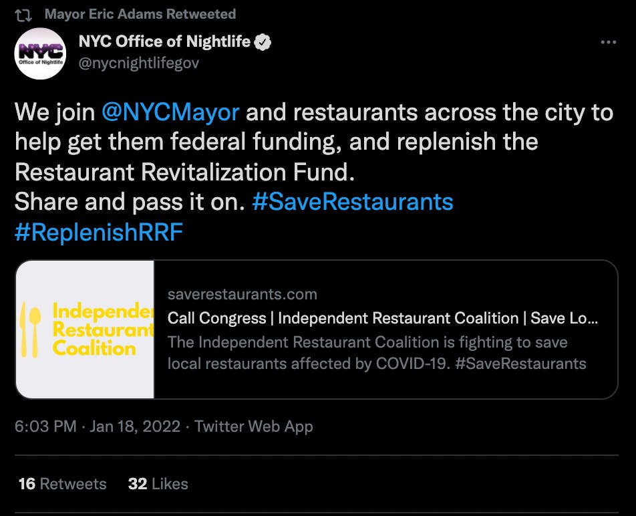Open the 6:03 PM Jan 18, 2022 timestamp
Screen dimensions: 636x516
pos(98,426)
